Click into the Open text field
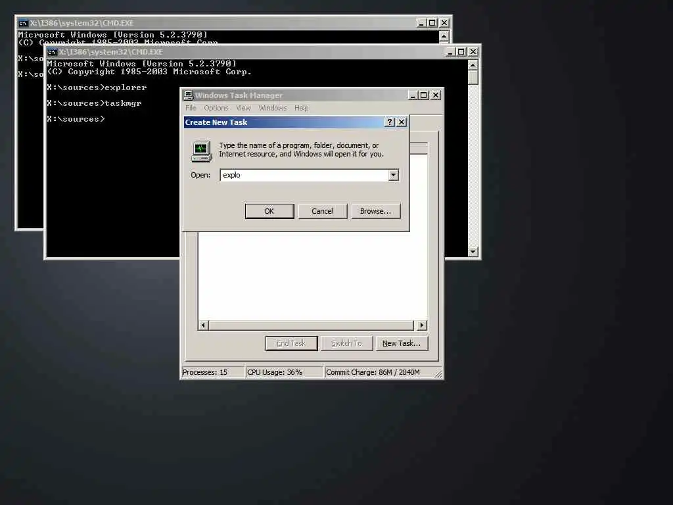The image size is (673, 505). coord(304,175)
